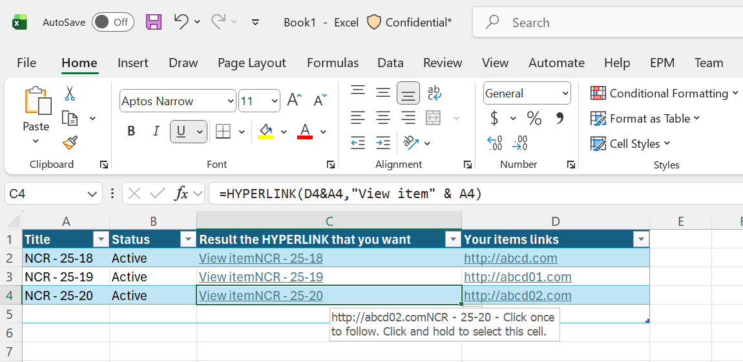This screenshot has width=743, height=362.
Task: Click the Percent Style icon
Action: click(x=534, y=118)
